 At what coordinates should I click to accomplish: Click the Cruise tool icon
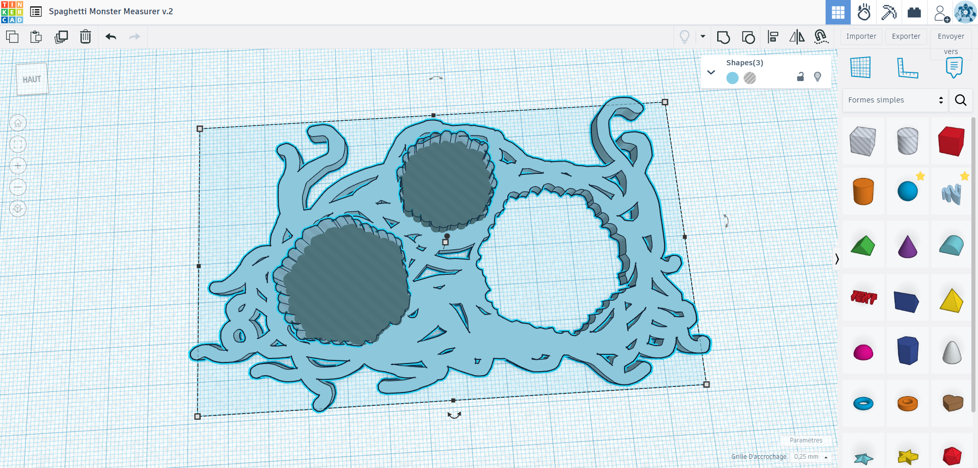(821, 37)
